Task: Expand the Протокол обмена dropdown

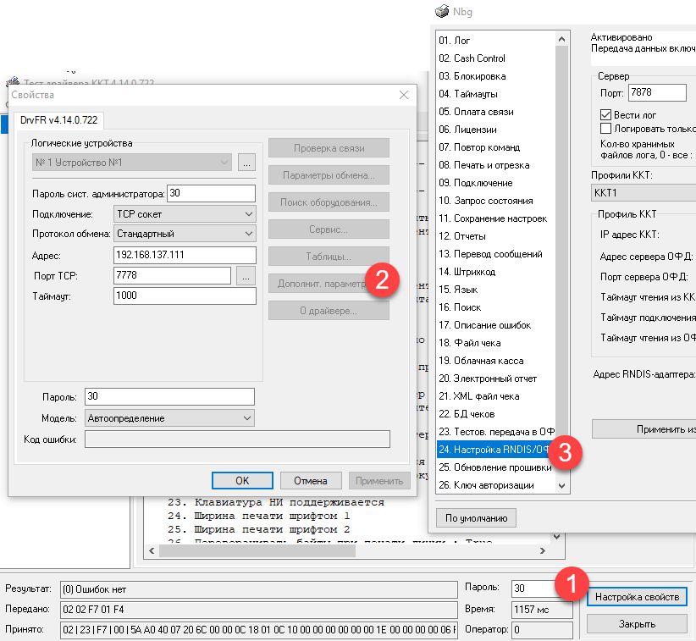Action: coord(184,234)
